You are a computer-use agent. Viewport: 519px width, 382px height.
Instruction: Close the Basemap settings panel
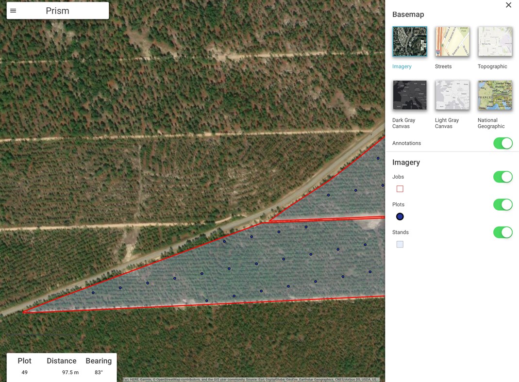pos(508,5)
